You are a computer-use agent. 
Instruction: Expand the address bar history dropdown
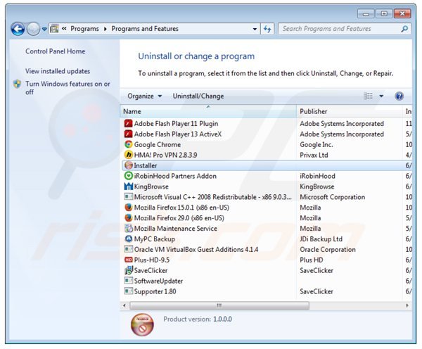[x=255, y=30]
